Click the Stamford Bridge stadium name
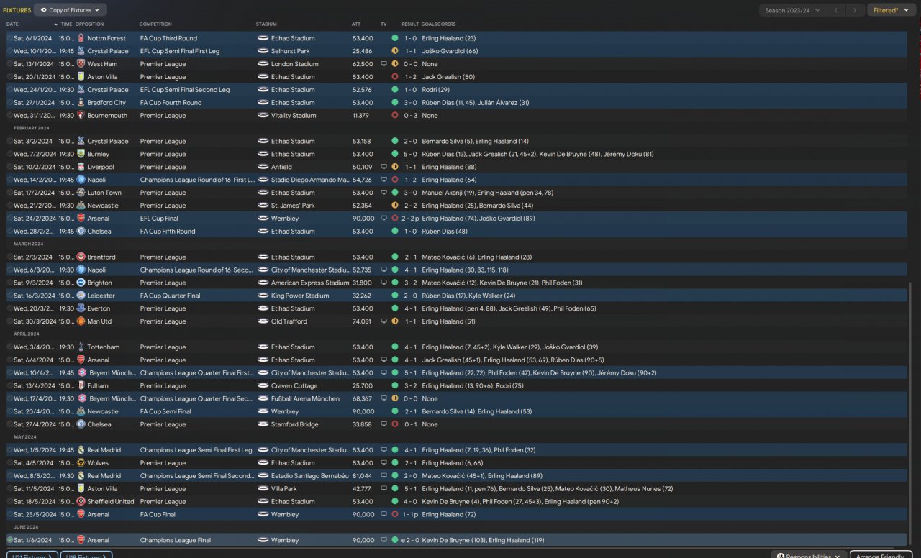 coord(295,424)
